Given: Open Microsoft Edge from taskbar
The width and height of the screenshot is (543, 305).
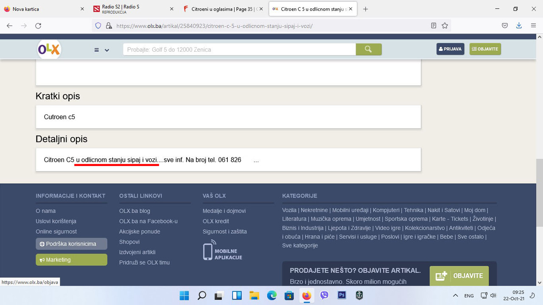Looking at the screenshot, I should point(271,295).
